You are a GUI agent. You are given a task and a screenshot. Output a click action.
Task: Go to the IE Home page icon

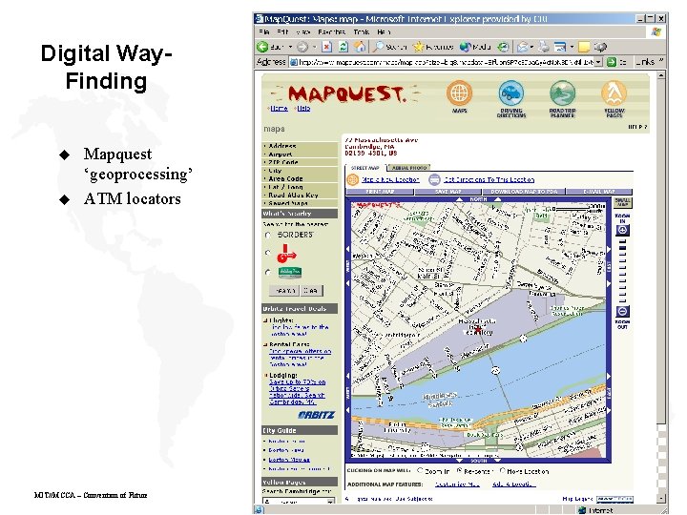click(360, 47)
